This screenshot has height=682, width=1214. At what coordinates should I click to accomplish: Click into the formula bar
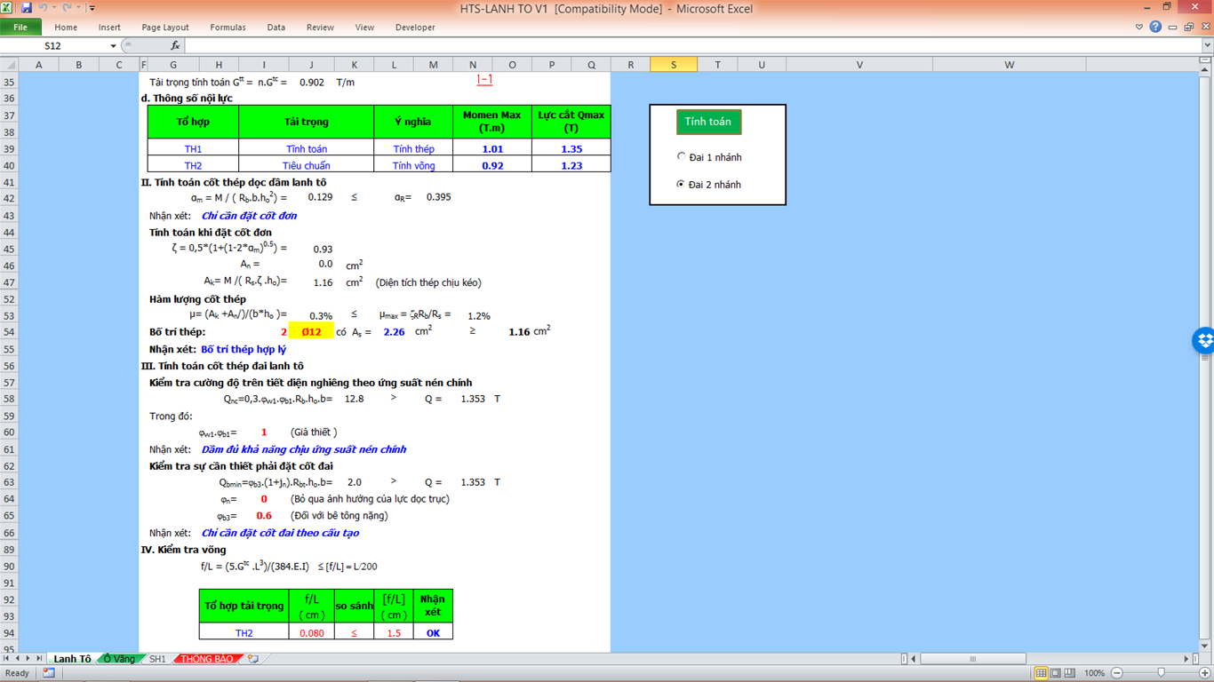[x=693, y=46]
